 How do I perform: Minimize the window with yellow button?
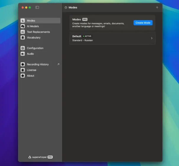tap(26, 8)
